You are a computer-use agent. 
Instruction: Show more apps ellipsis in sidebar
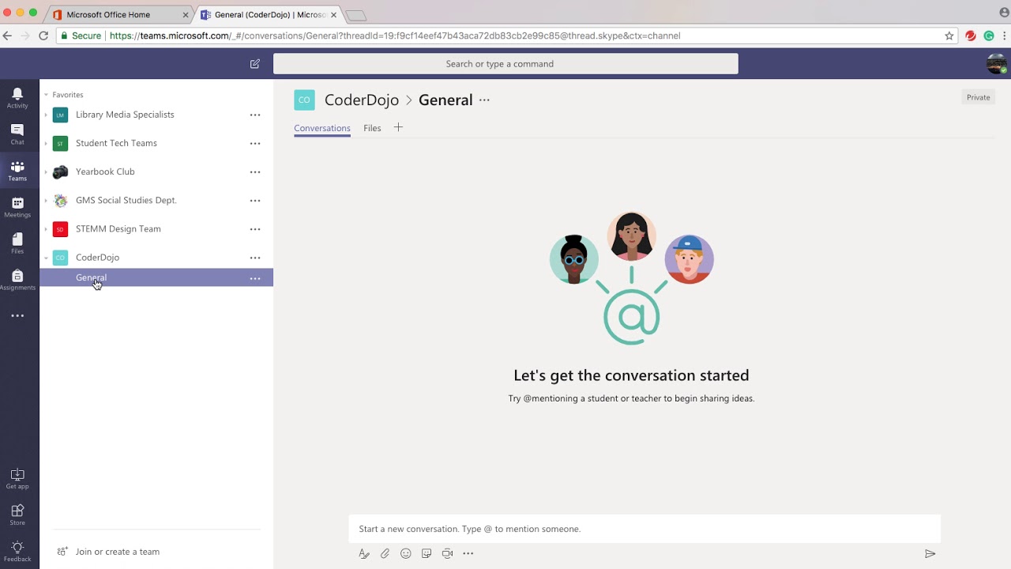click(17, 316)
